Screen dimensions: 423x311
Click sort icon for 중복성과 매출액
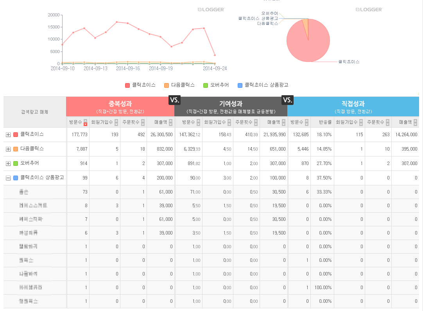click(170, 123)
